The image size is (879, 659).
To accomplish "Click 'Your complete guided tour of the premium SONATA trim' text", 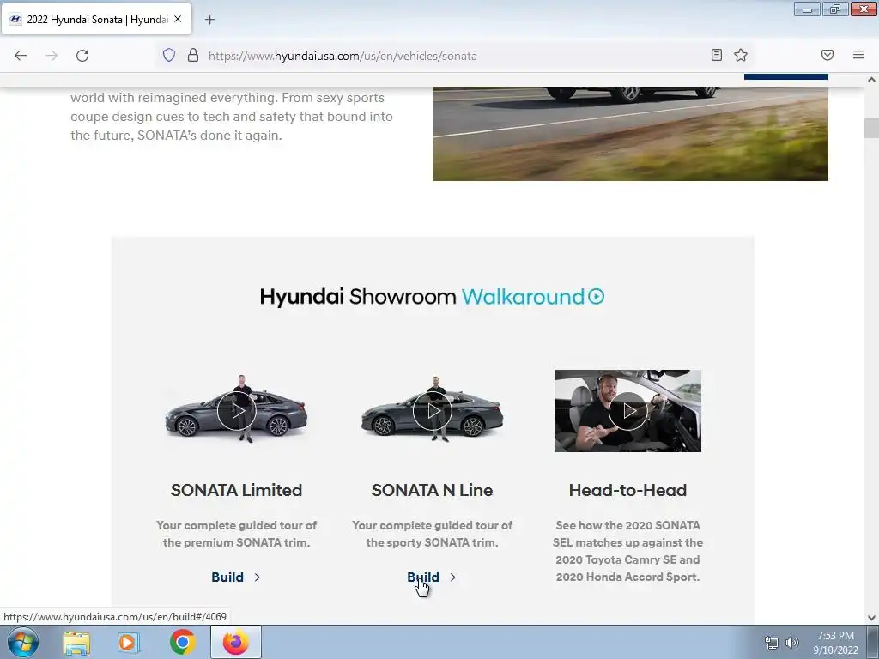I will (237, 534).
